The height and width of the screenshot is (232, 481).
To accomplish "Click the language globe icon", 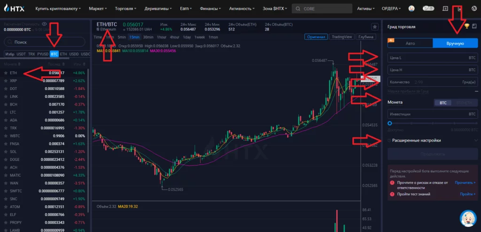I will [473, 8].
